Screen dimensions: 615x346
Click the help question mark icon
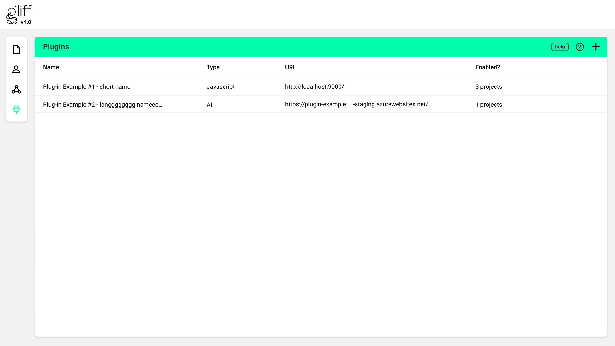(x=579, y=47)
